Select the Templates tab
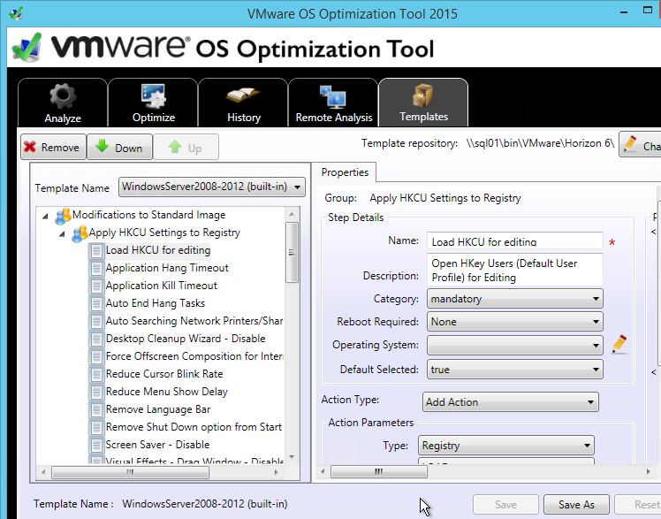 coord(423,103)
